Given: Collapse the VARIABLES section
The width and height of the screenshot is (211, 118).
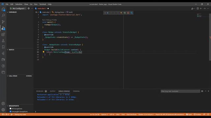Looking at the screenshot, I should coord(13,12).
